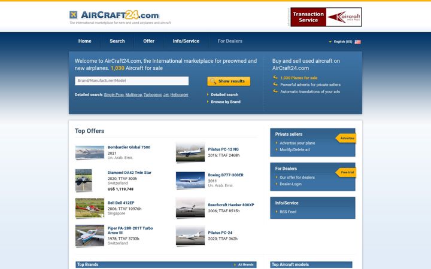Image resolution: width=431 pixels, height=269 pixels.
Task: Open the Bombardier Global 7500 listing title
Action: [x=129, y=148]
